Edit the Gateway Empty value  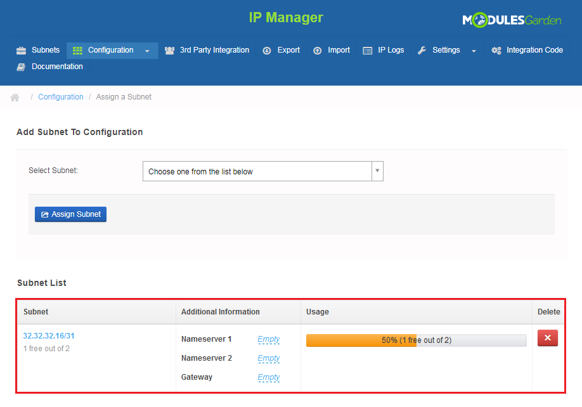pyautogui.click(x=269, y=377)
